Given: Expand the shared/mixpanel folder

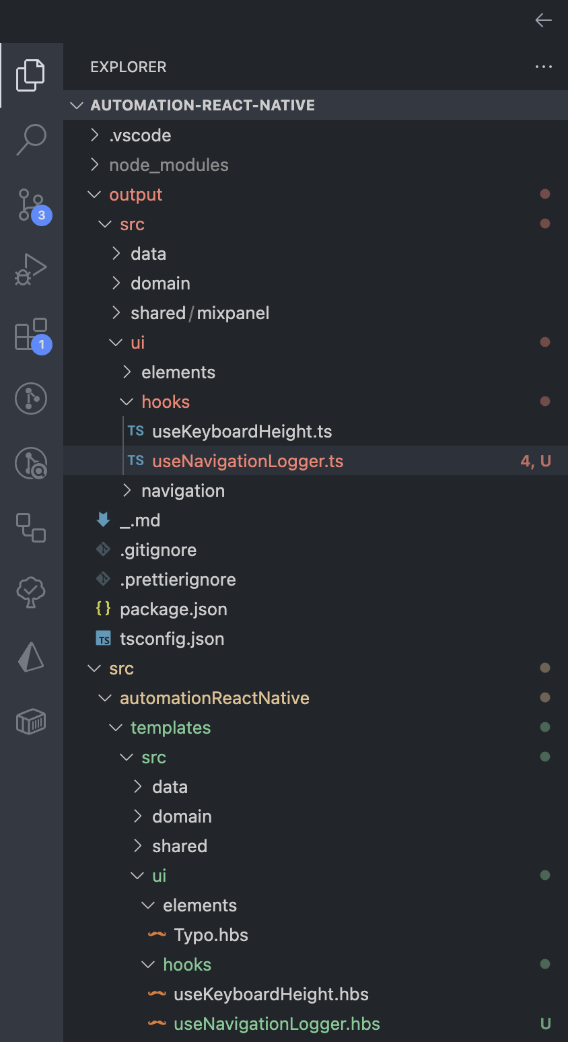Looking at the screenshot, I should 200,313.
